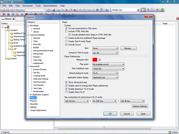Open See It playback size dropdown
179x134 pixels.
(x=109, y=69)
